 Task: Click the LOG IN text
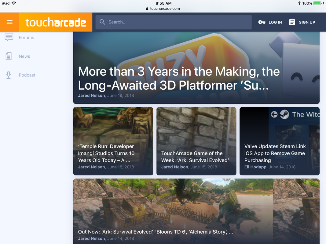pos(275,22)
